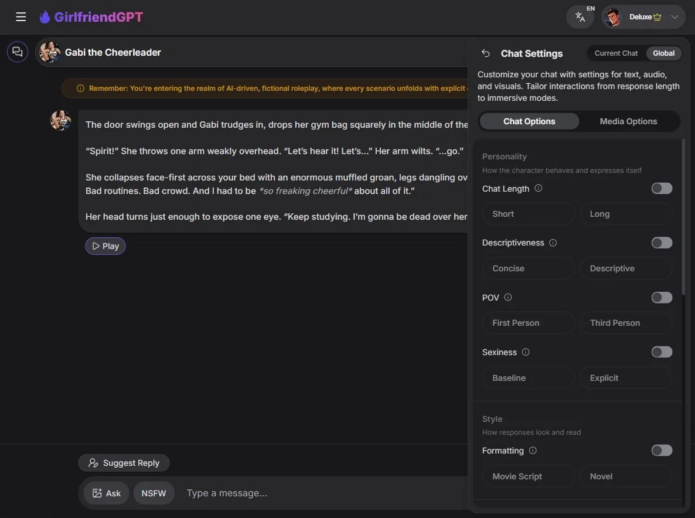Turn on the POV toggle
The height and width of the screenshot is (518, 695).
(662, 297)
